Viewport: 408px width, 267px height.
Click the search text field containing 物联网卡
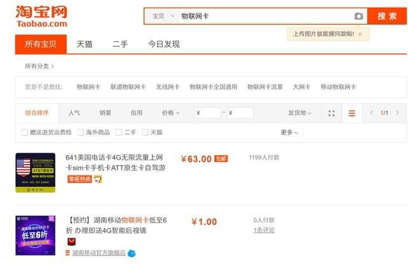(x=265, y=16)
